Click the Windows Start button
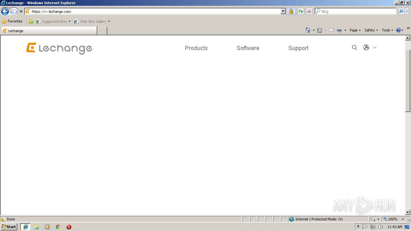Screen dimensions: 411x231 click(9, 227)
